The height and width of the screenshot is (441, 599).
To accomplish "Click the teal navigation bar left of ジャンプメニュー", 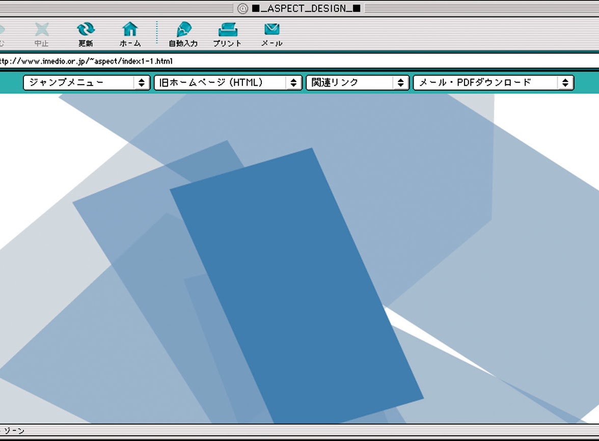I will 11,82.
